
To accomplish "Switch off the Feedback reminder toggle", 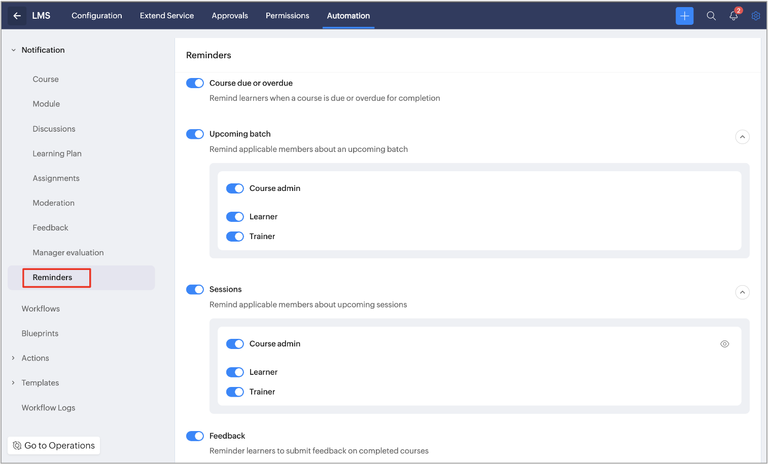I will click(x=195, y=436).
